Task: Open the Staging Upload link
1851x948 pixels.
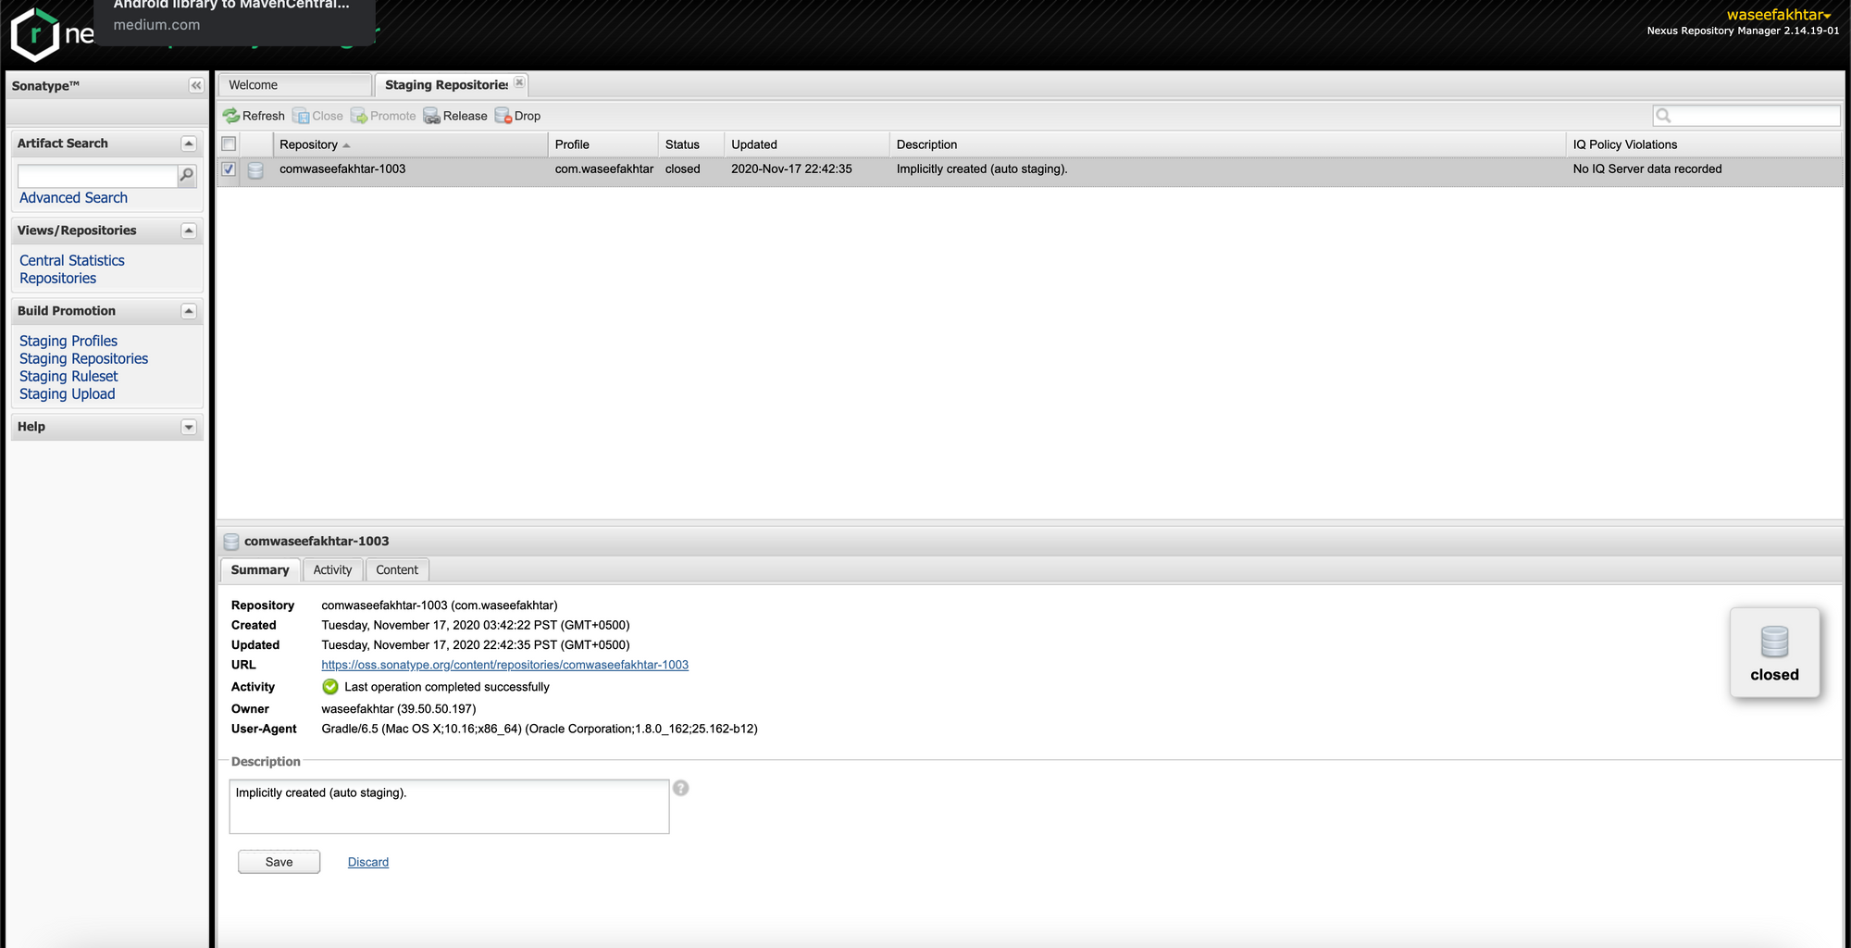Action: pyautogui.click(x=68, y=394)
